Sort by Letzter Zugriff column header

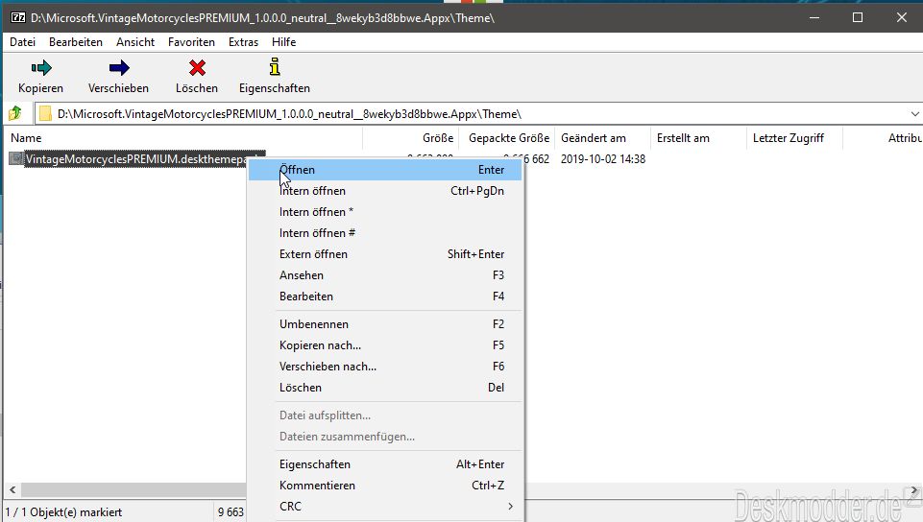click(x=795, y=138)
